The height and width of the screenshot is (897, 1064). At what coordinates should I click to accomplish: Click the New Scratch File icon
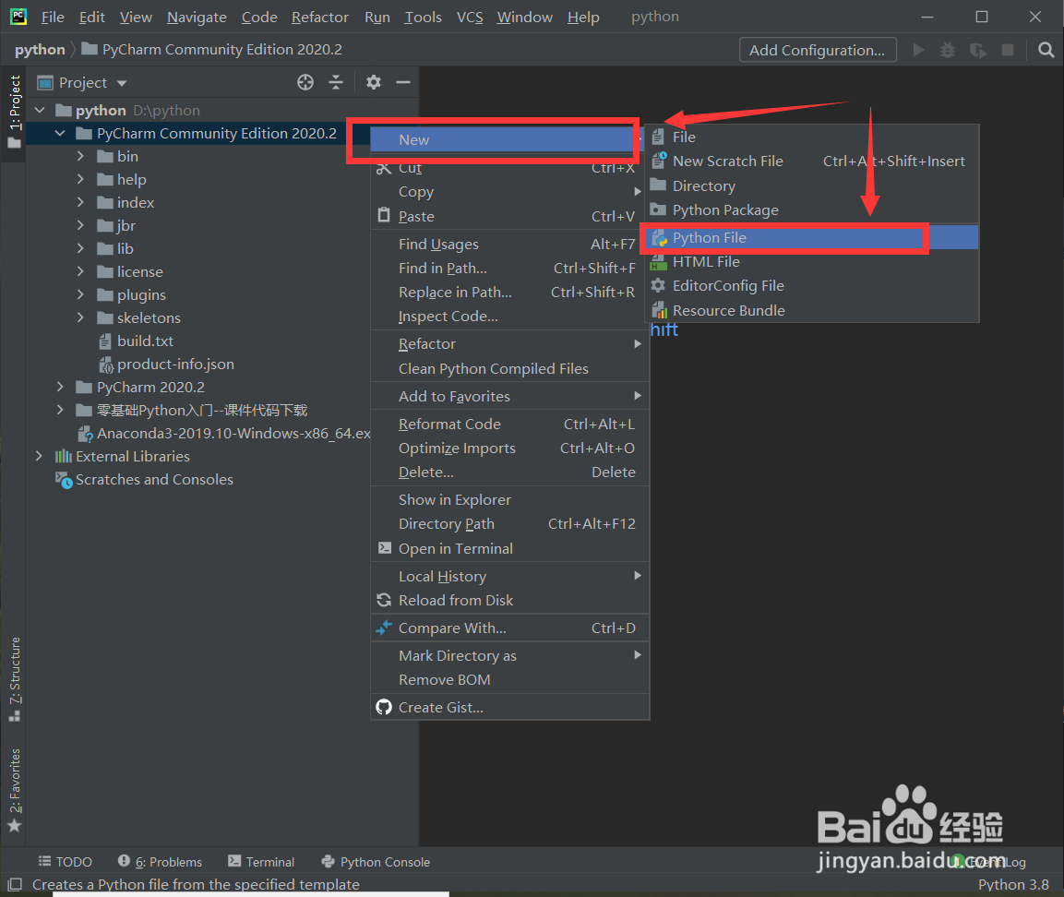(659, 161)
